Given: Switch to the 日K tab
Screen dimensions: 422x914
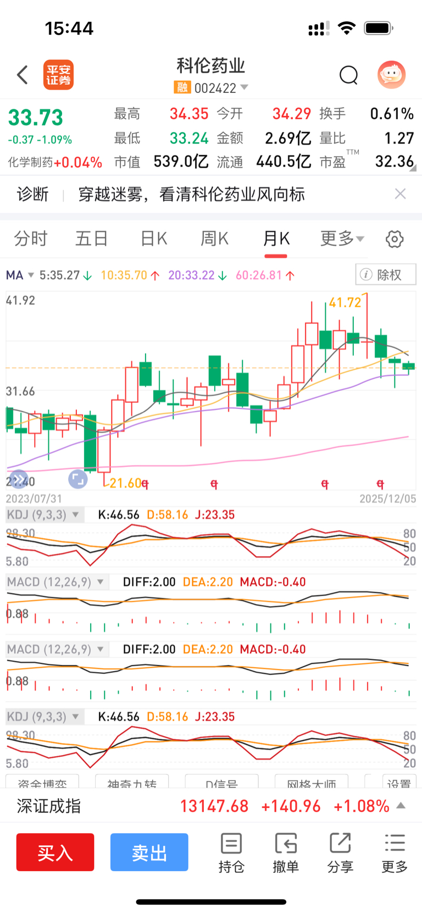Looking at the screenshot, I should click(x=153, y=239).
